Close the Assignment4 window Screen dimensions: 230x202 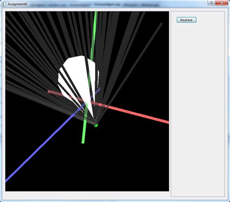coord(222,2)
